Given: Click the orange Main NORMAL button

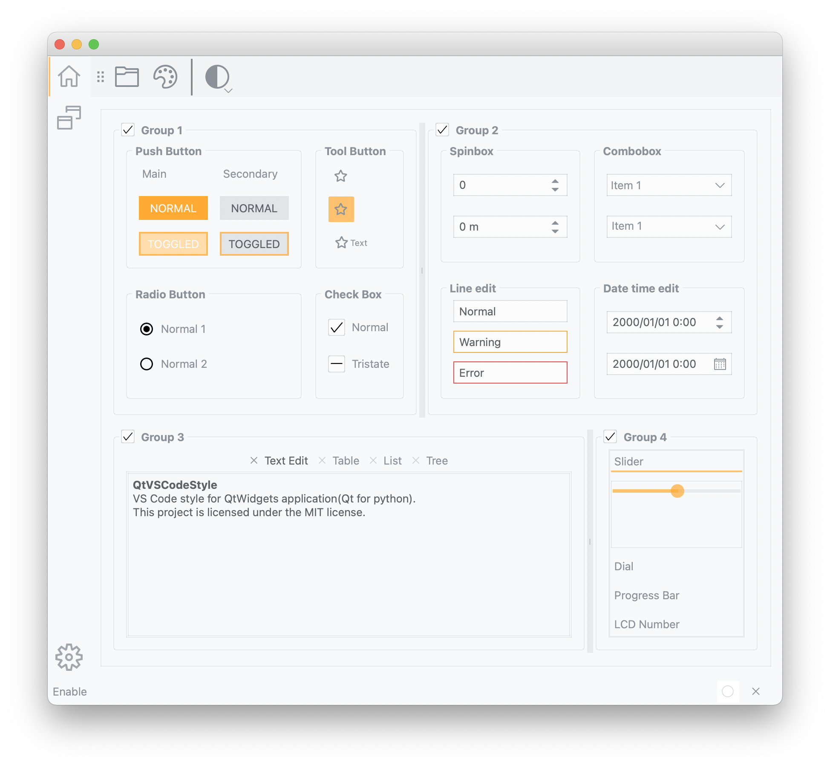Looking at the screenshot, I should click(x=173, y=208).
